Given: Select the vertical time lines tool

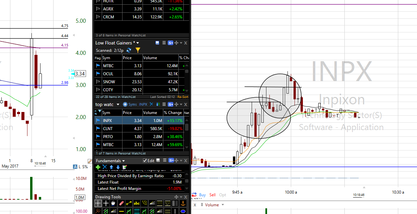Looking at the screenshot, I should pyautogui.click(x=175, y=203).
